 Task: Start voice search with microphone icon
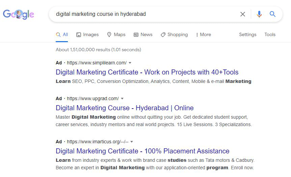(259, 14)
